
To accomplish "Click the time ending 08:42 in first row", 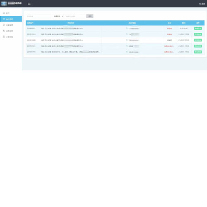I will [184, 28].
